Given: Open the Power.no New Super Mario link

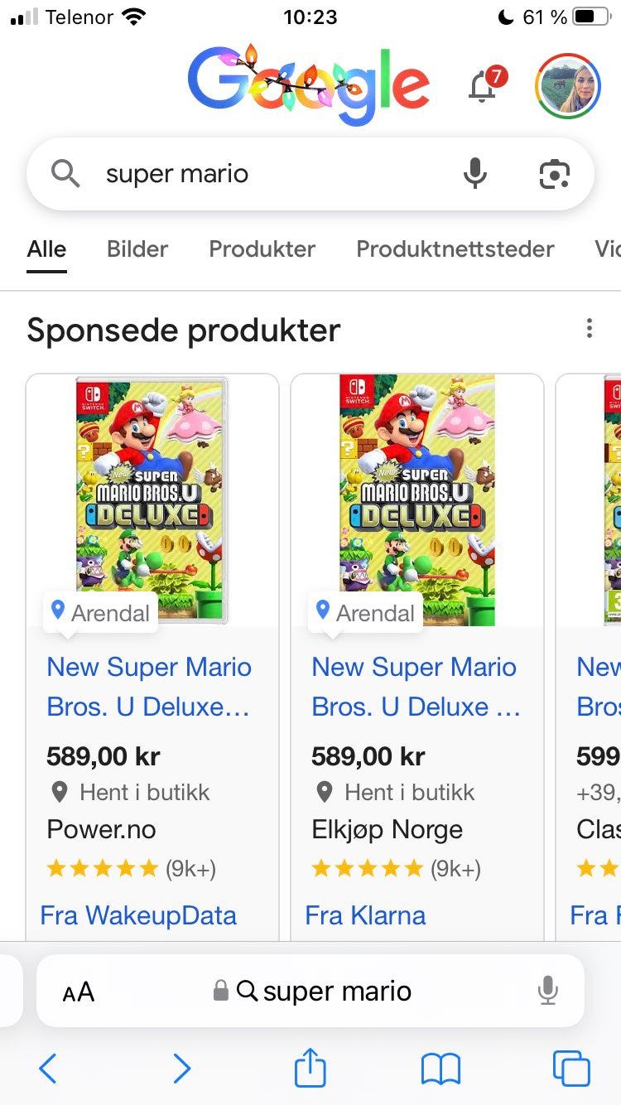Looking at the screenshot, I should pyautogui.click(x=149, y=687).
